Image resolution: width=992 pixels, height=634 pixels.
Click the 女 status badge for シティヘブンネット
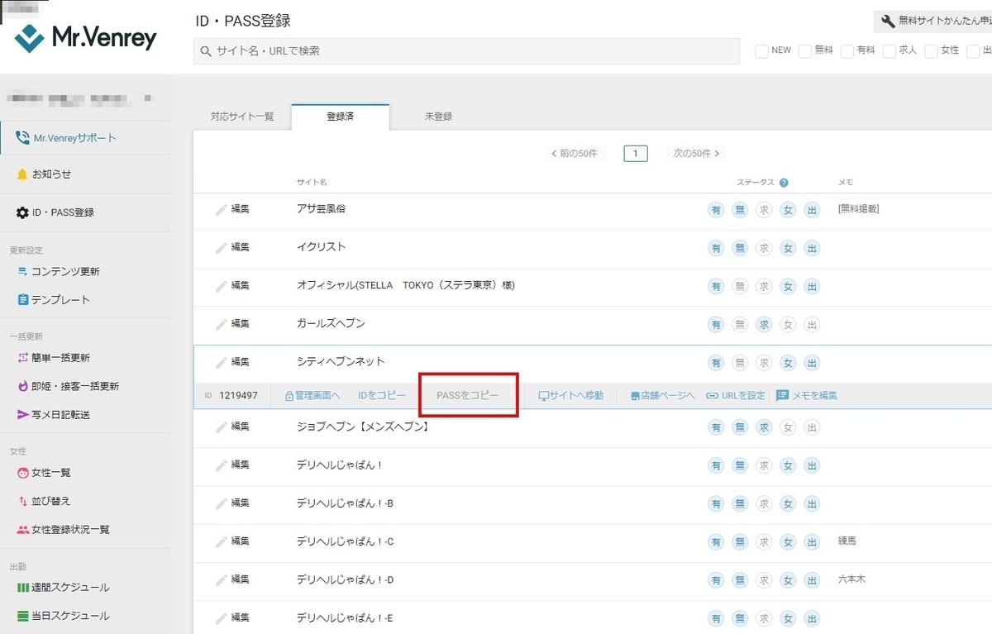point(788,362)
